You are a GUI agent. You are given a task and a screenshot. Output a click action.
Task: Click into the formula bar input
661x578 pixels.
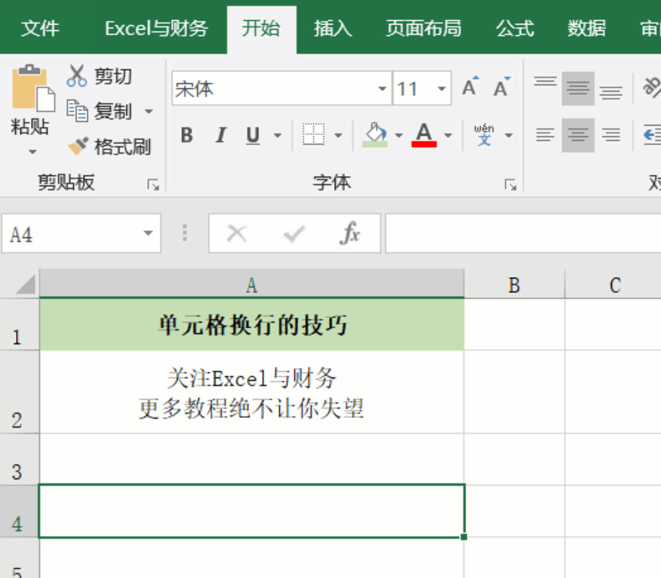523,233
